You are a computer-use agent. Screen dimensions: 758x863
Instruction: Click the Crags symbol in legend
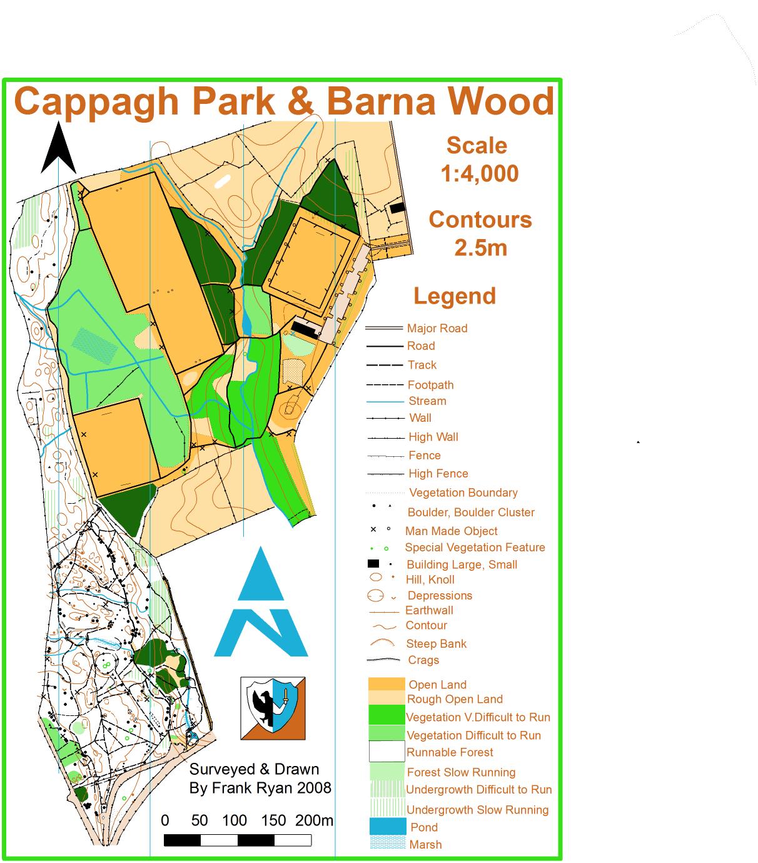click(x=383, y=660)
